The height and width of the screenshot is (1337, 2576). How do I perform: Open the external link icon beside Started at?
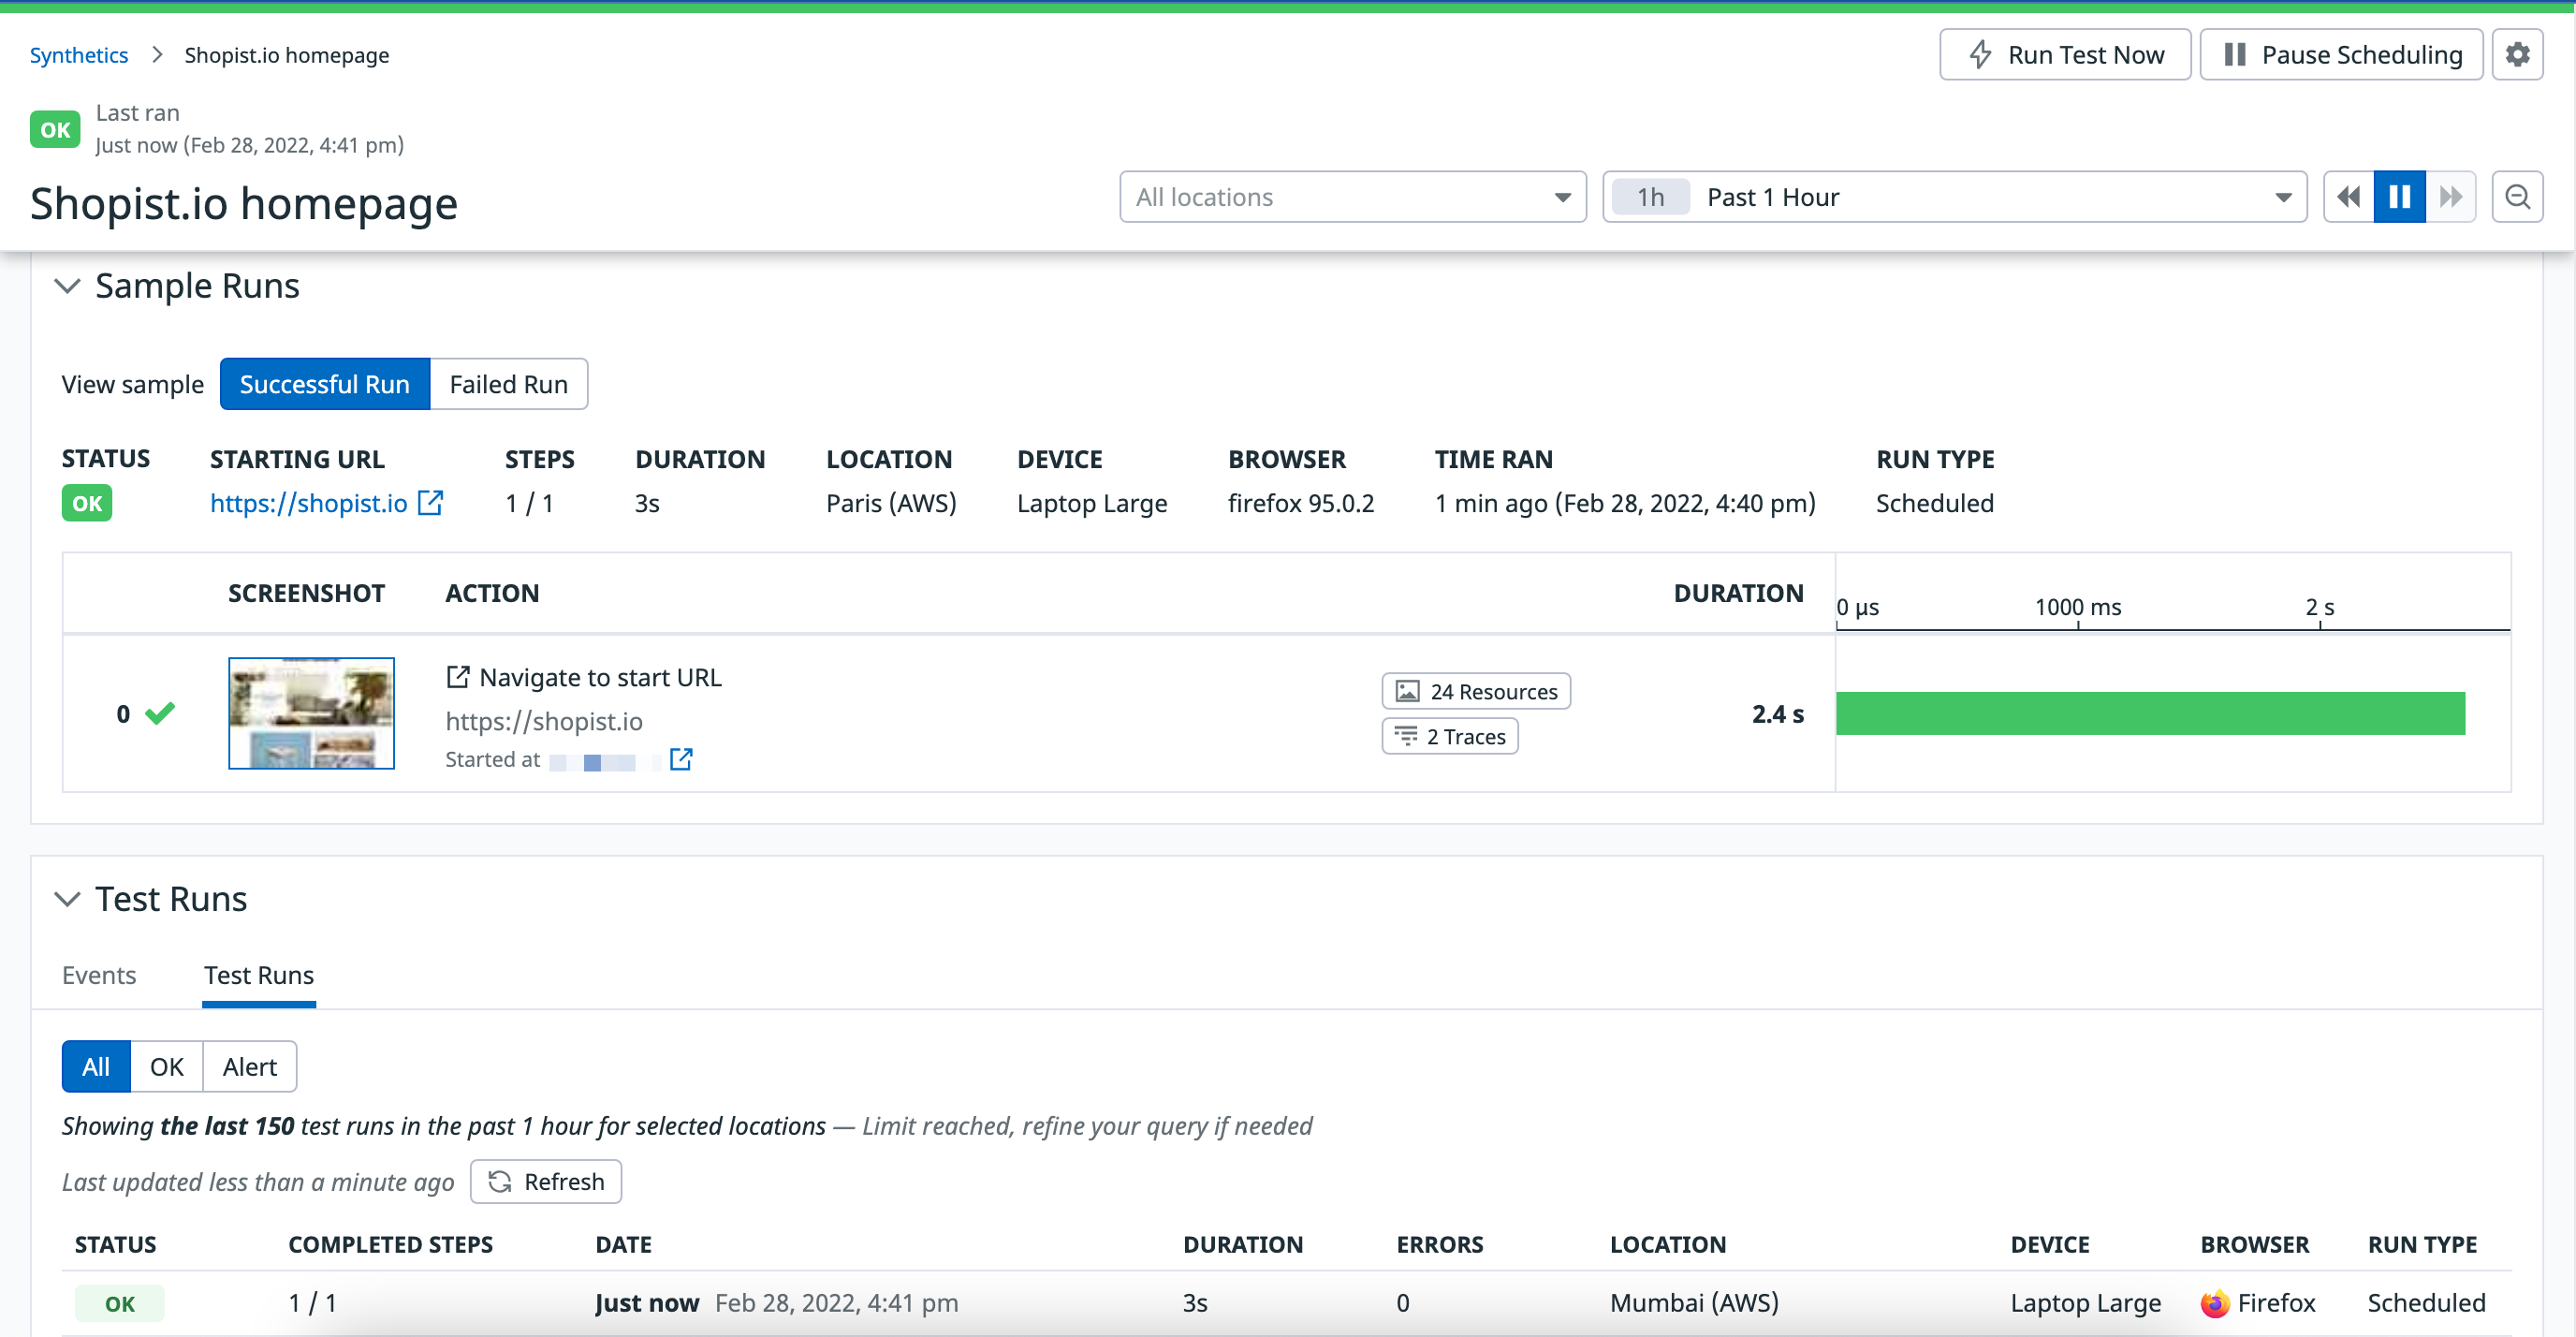click(681, 760)
